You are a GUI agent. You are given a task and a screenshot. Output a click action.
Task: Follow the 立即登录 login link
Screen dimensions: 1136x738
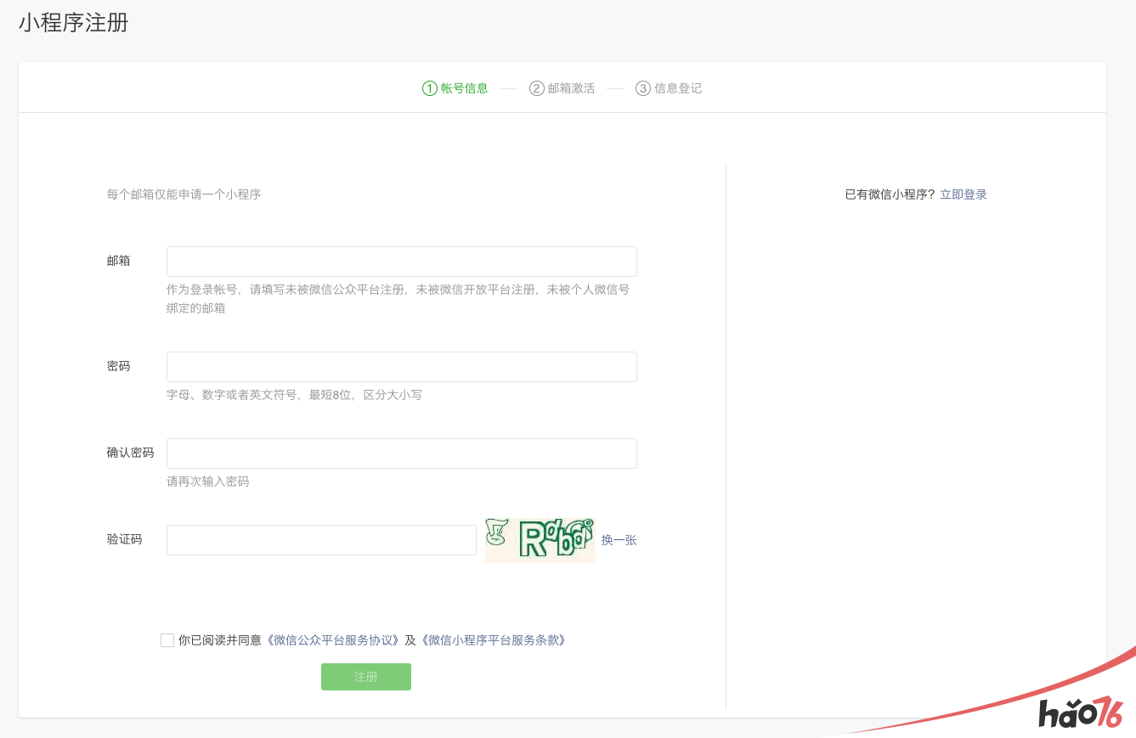(964, 194)
